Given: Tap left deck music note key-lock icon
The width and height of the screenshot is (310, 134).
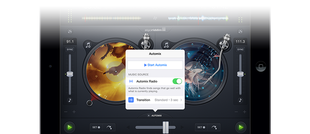Looking at the screenshot, I should pos(70,100).
